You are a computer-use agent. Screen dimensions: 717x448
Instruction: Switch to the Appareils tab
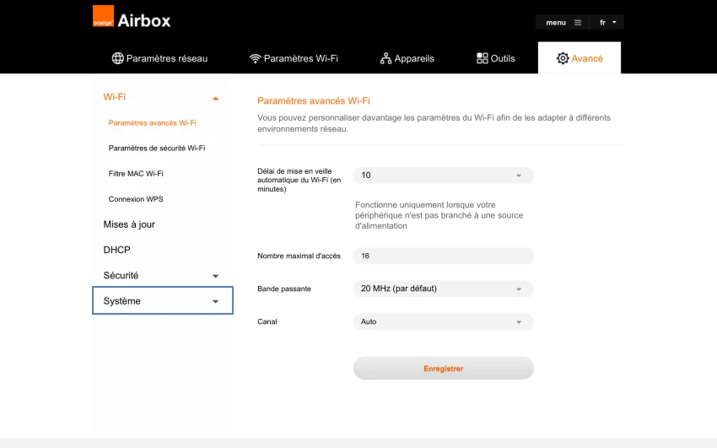tap(407, 58)
